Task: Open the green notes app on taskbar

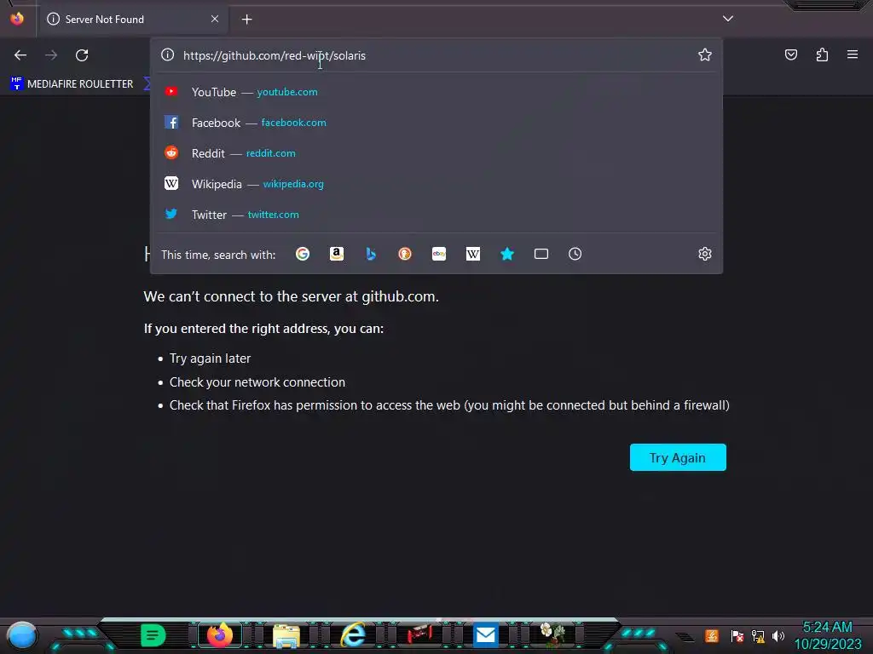Action: (153, 634)
